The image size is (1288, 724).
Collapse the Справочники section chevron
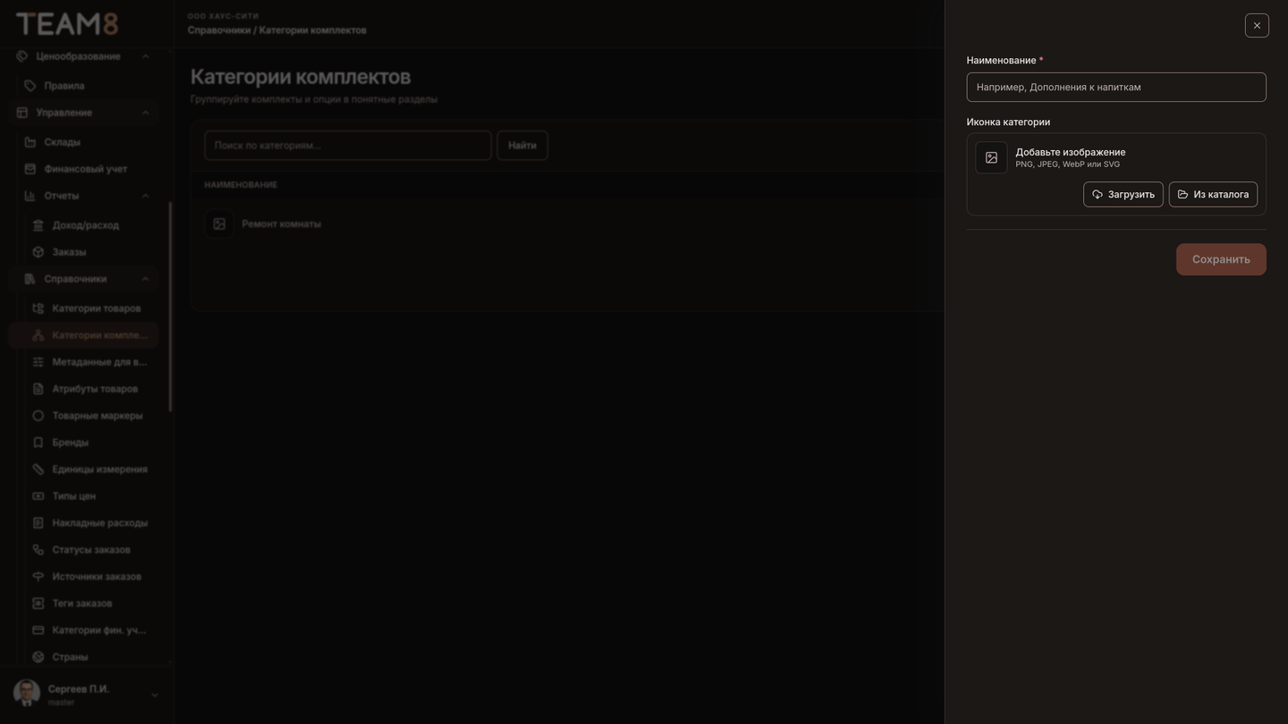point(145,279)
